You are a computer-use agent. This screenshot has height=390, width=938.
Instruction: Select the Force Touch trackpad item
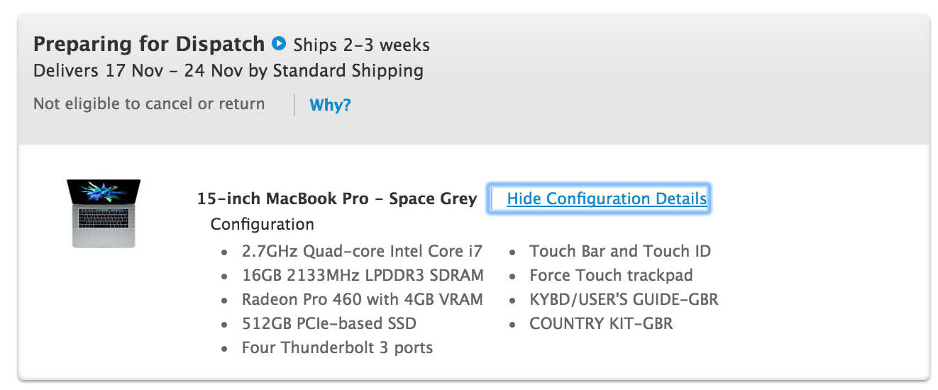611,275
